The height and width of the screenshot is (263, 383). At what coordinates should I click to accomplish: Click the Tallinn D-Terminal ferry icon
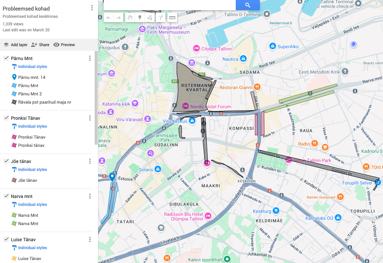tap(267, 14)
